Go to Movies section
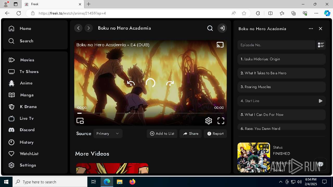Viewport: 333px width, 187px height. pyautogui.click(x=21, y=60)
